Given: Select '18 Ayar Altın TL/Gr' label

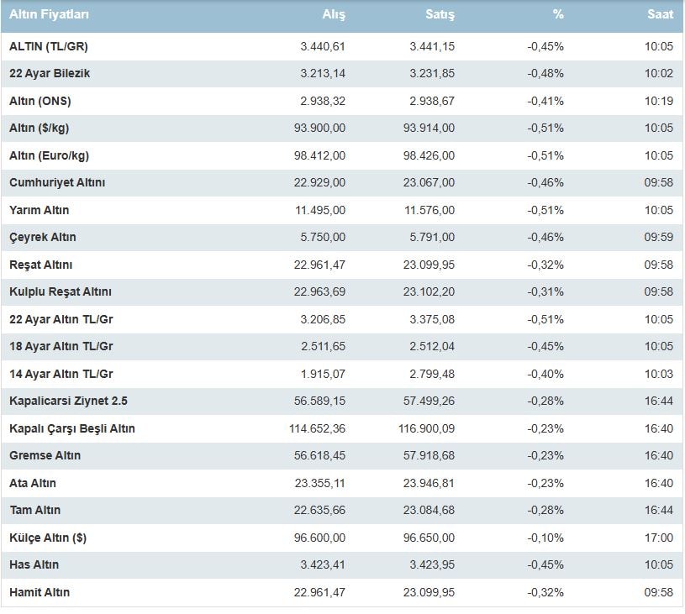Looking at the screenshot, I should coord(61,346).
